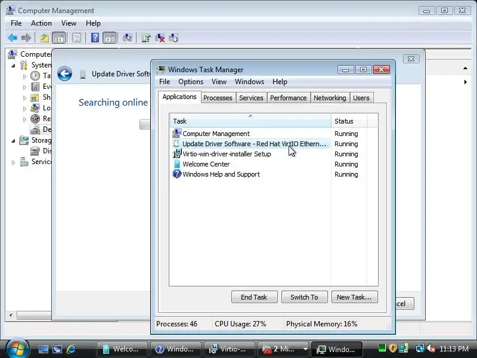Click the Back arrow in Computer Management toolbar
Screen dimensions: 477x358
tap(13, 38)
